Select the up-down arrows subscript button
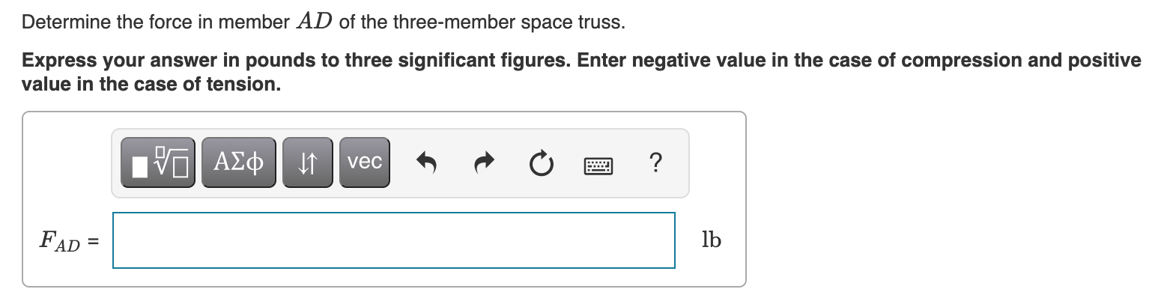 point(308,162)
